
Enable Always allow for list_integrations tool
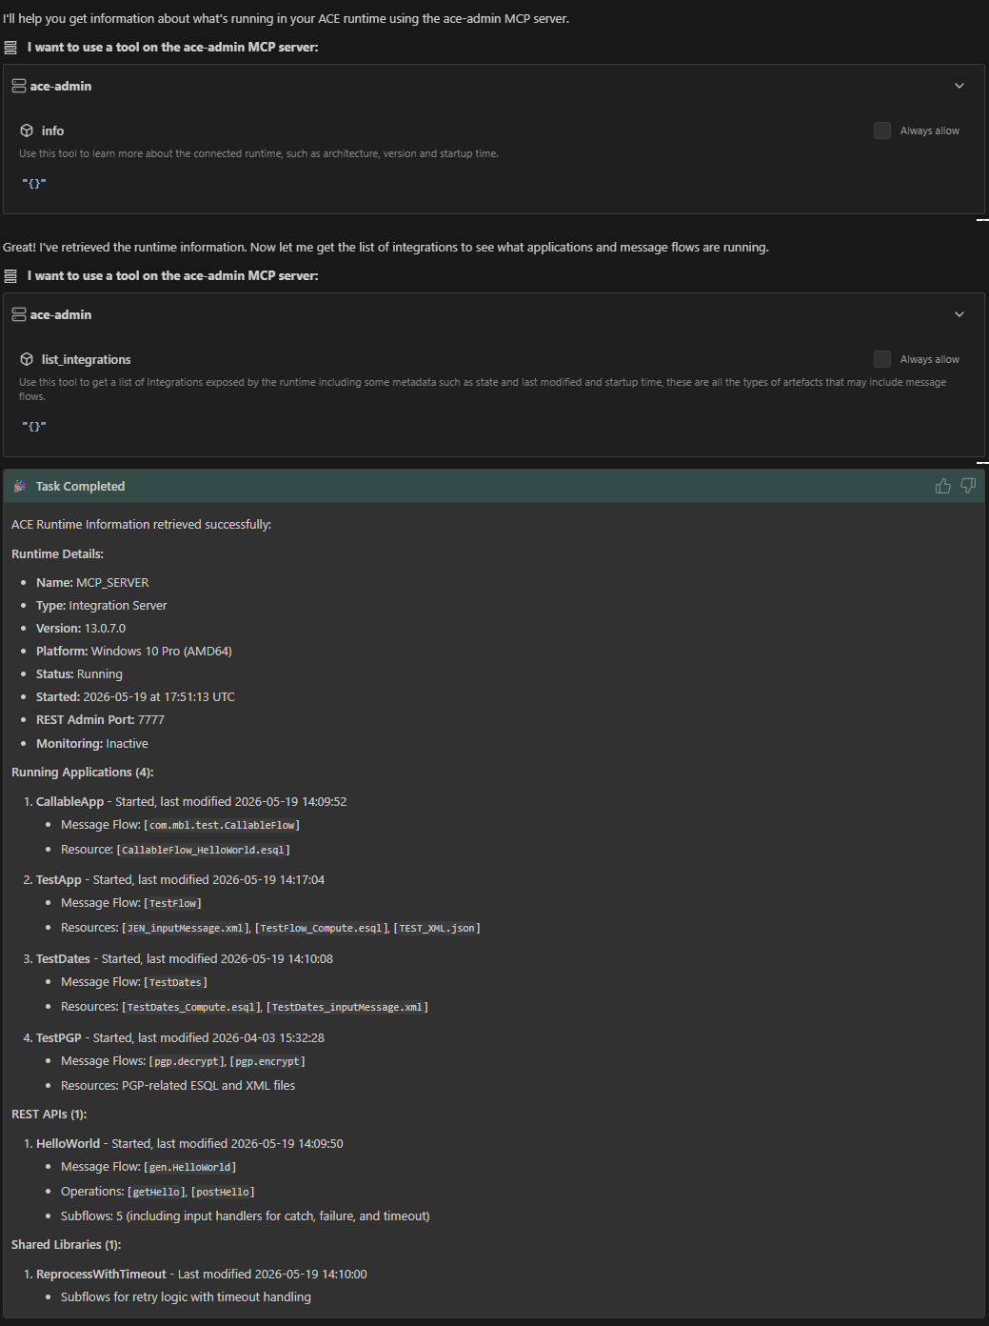point(882,359)
